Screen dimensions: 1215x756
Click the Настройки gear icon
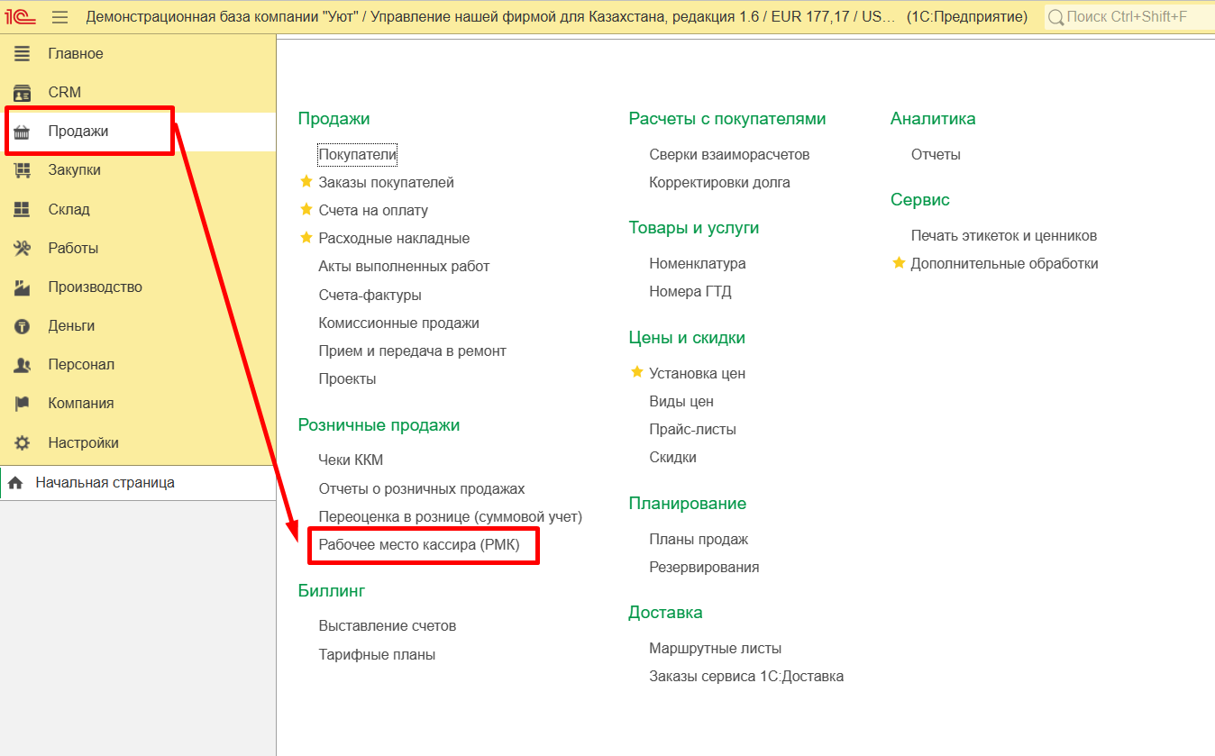coord(22,443)
